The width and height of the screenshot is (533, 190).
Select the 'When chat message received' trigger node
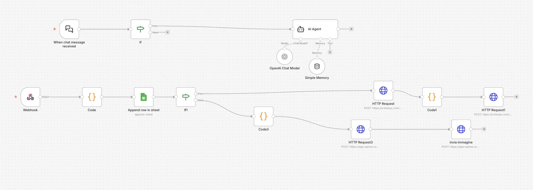(x=69, y=29)
